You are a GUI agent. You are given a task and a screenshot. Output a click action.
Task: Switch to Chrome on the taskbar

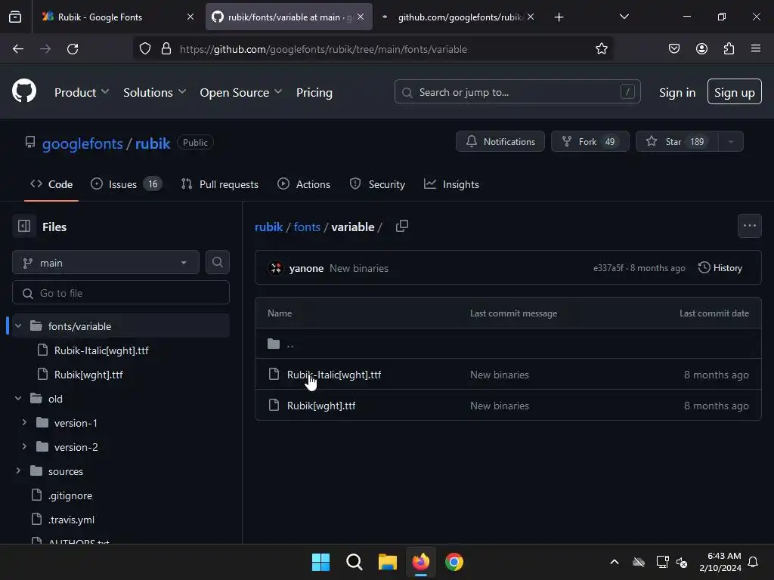click(x=454, y=562)
